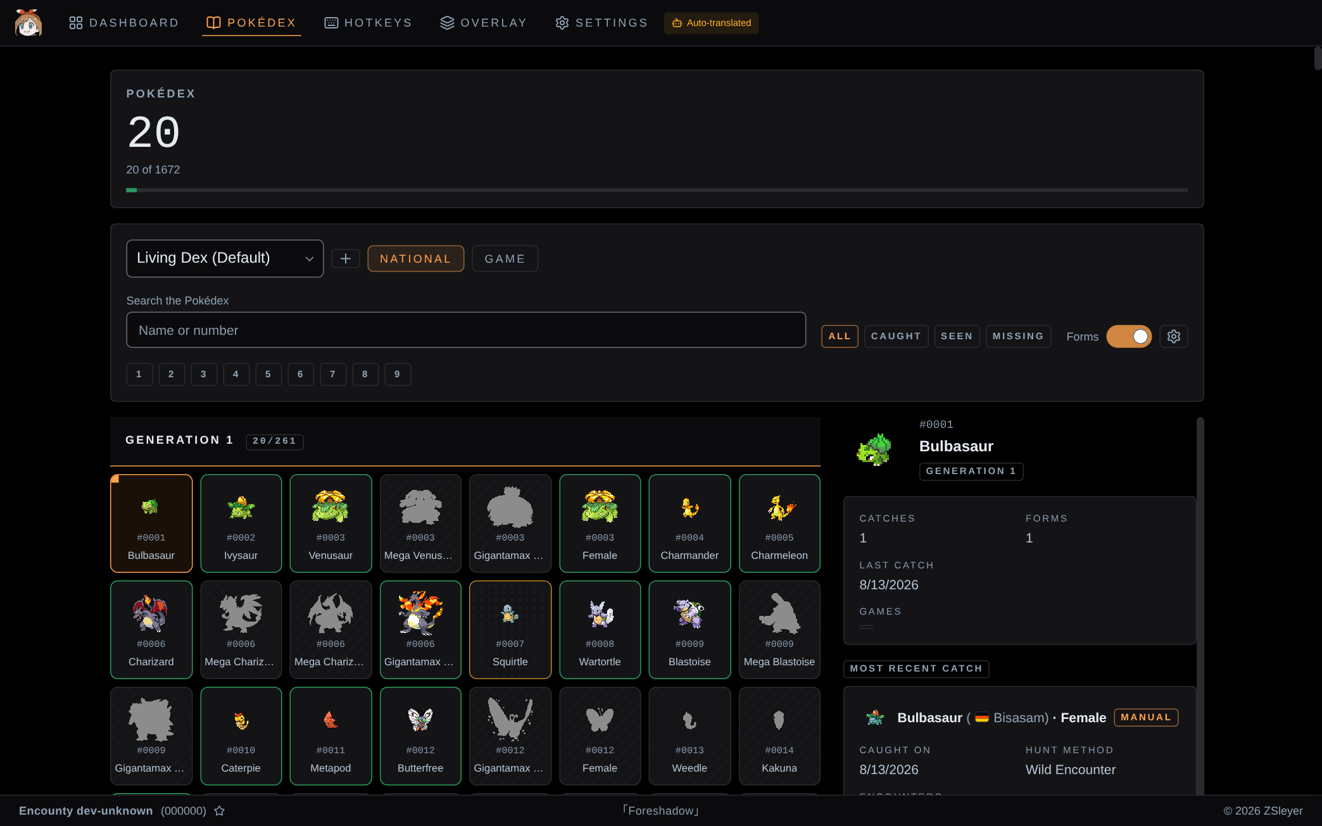Screen dimensions: 1322x826
Task: Open the Dashboard tab
Action: click(124, 23)
